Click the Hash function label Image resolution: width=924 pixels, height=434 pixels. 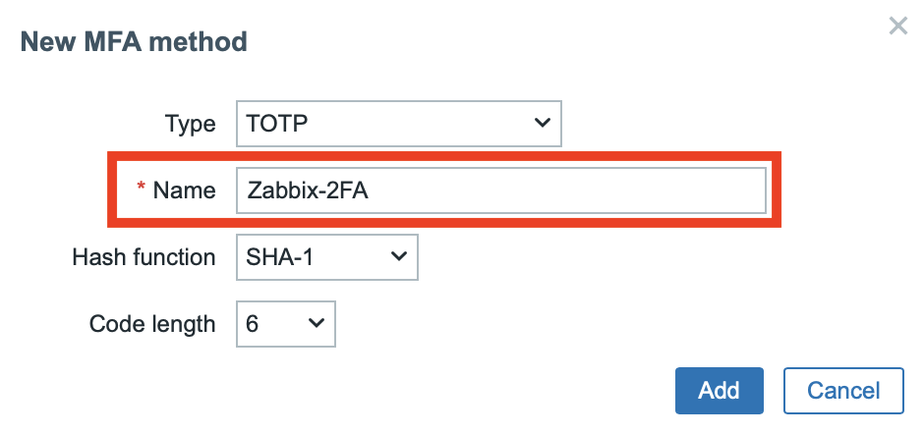pos(144,257)
